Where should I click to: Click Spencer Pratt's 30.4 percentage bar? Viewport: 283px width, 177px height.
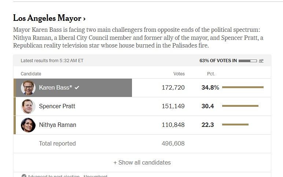pyautogui.click(x=240, y=106)
